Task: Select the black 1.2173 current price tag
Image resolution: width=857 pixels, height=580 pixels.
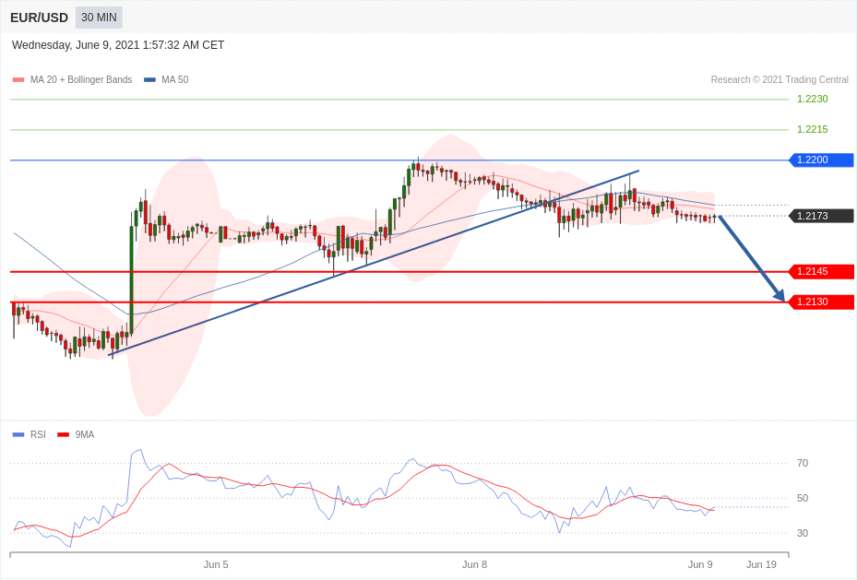Action: tap(821, 216)
